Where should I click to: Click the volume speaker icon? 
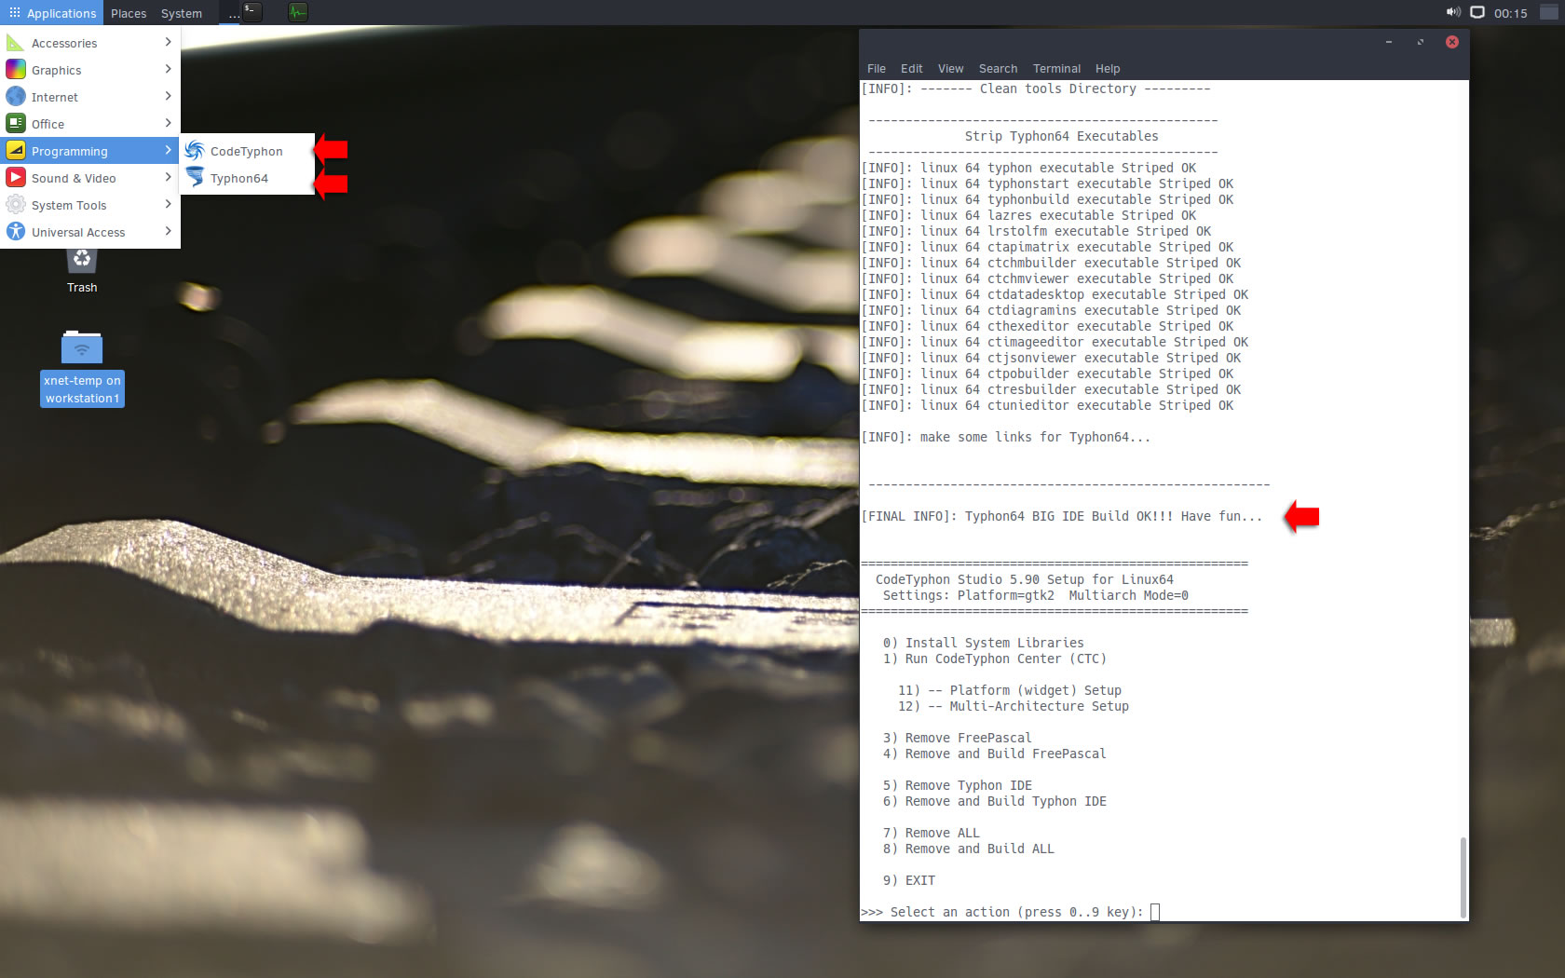coord(1452,12)
